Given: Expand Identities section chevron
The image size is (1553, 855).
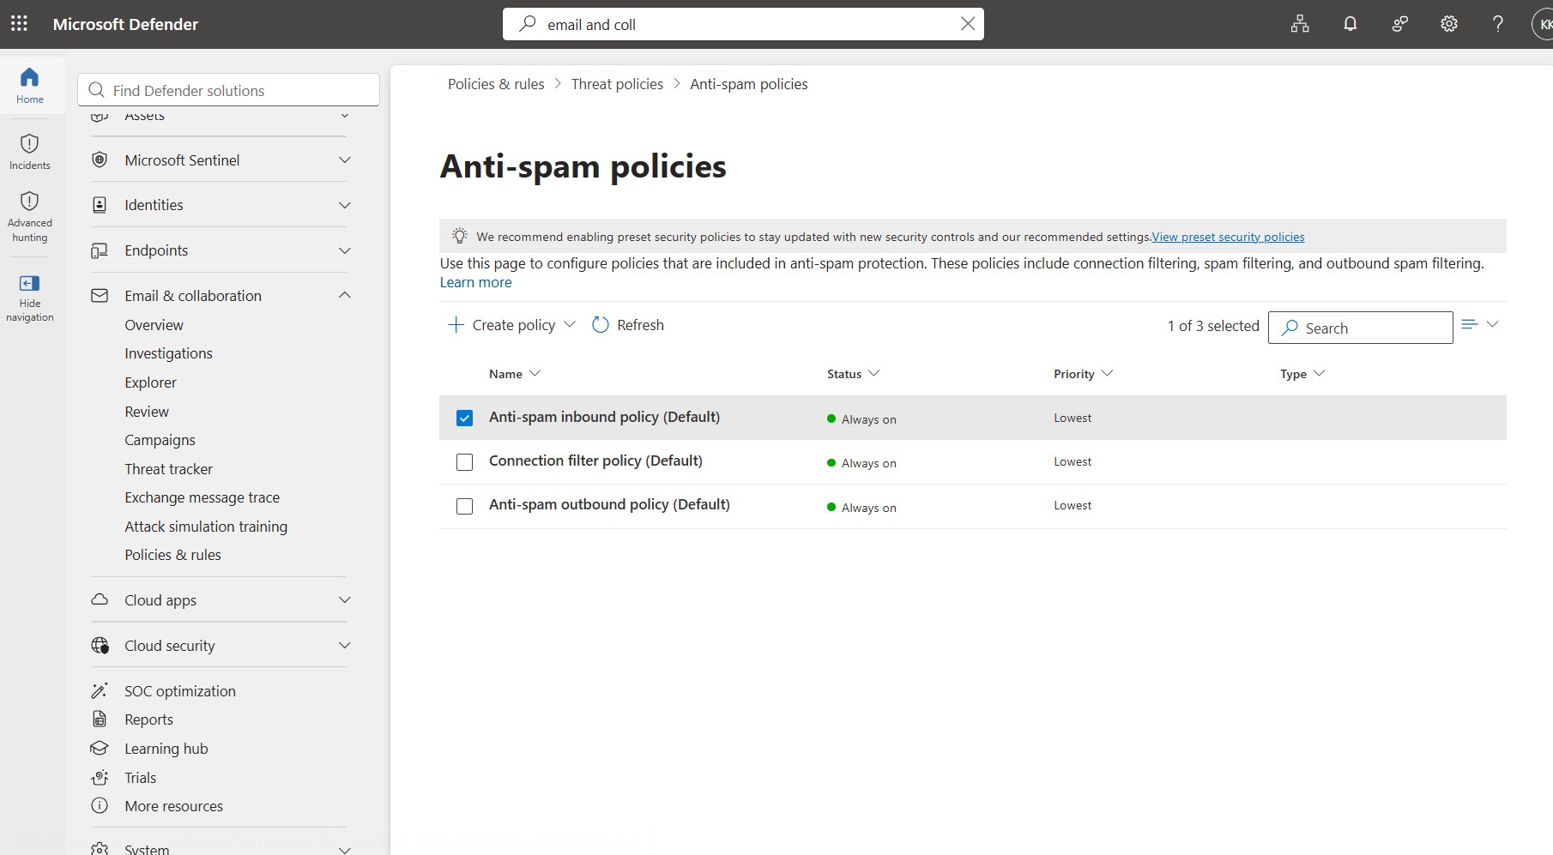Looking at the screenshot, I should tap(345, 205).
